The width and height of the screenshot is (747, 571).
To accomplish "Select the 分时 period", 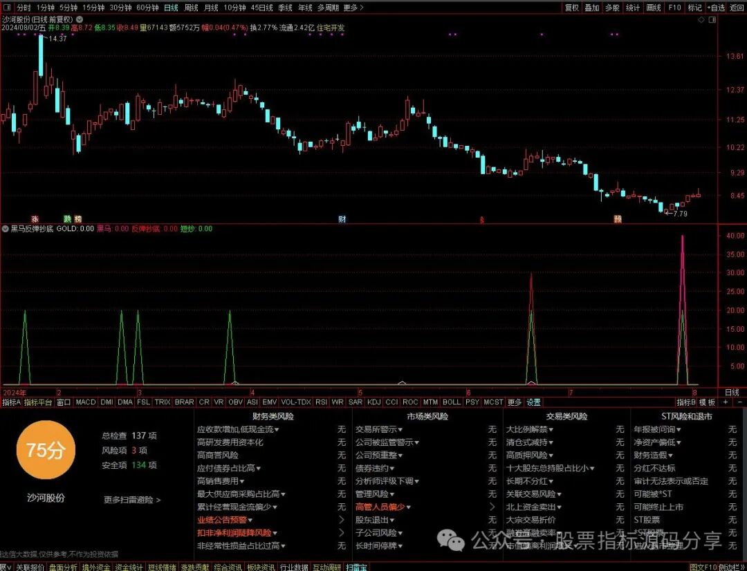I will (24, 8).
